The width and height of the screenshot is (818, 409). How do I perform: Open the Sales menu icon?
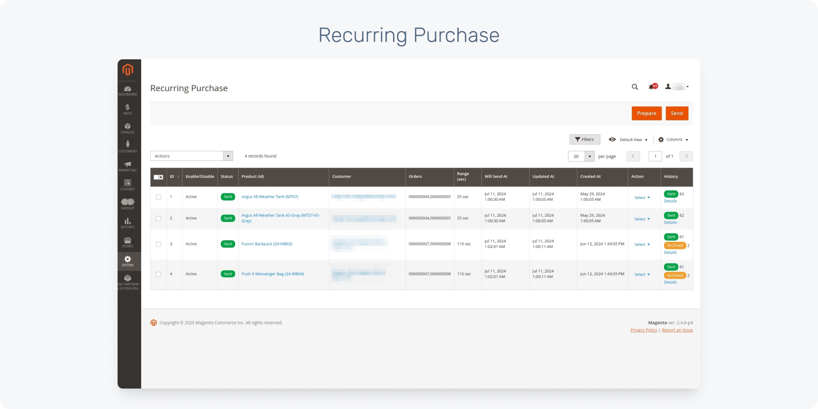(x=127, y=109)
